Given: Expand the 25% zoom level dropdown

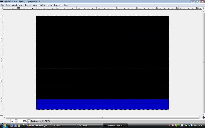Looking at the screenshot, I should 28,121.
